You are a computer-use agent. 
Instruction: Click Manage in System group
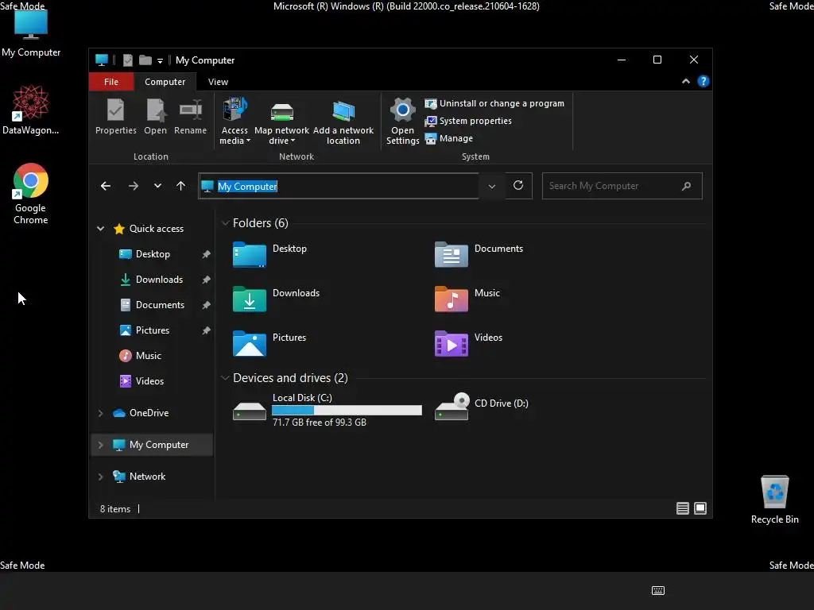pos(448,138)
